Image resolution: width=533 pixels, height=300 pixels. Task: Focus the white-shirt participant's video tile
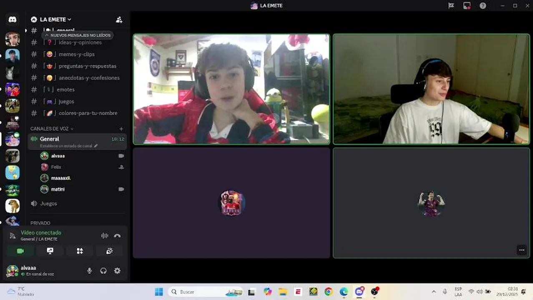pos(432,89)
